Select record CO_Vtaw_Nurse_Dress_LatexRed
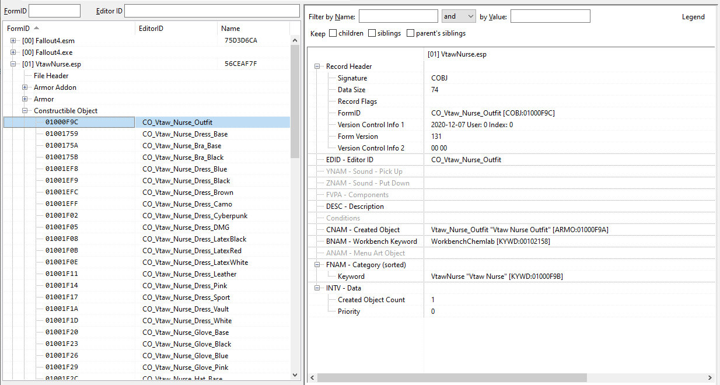 (x=146, y=251)
